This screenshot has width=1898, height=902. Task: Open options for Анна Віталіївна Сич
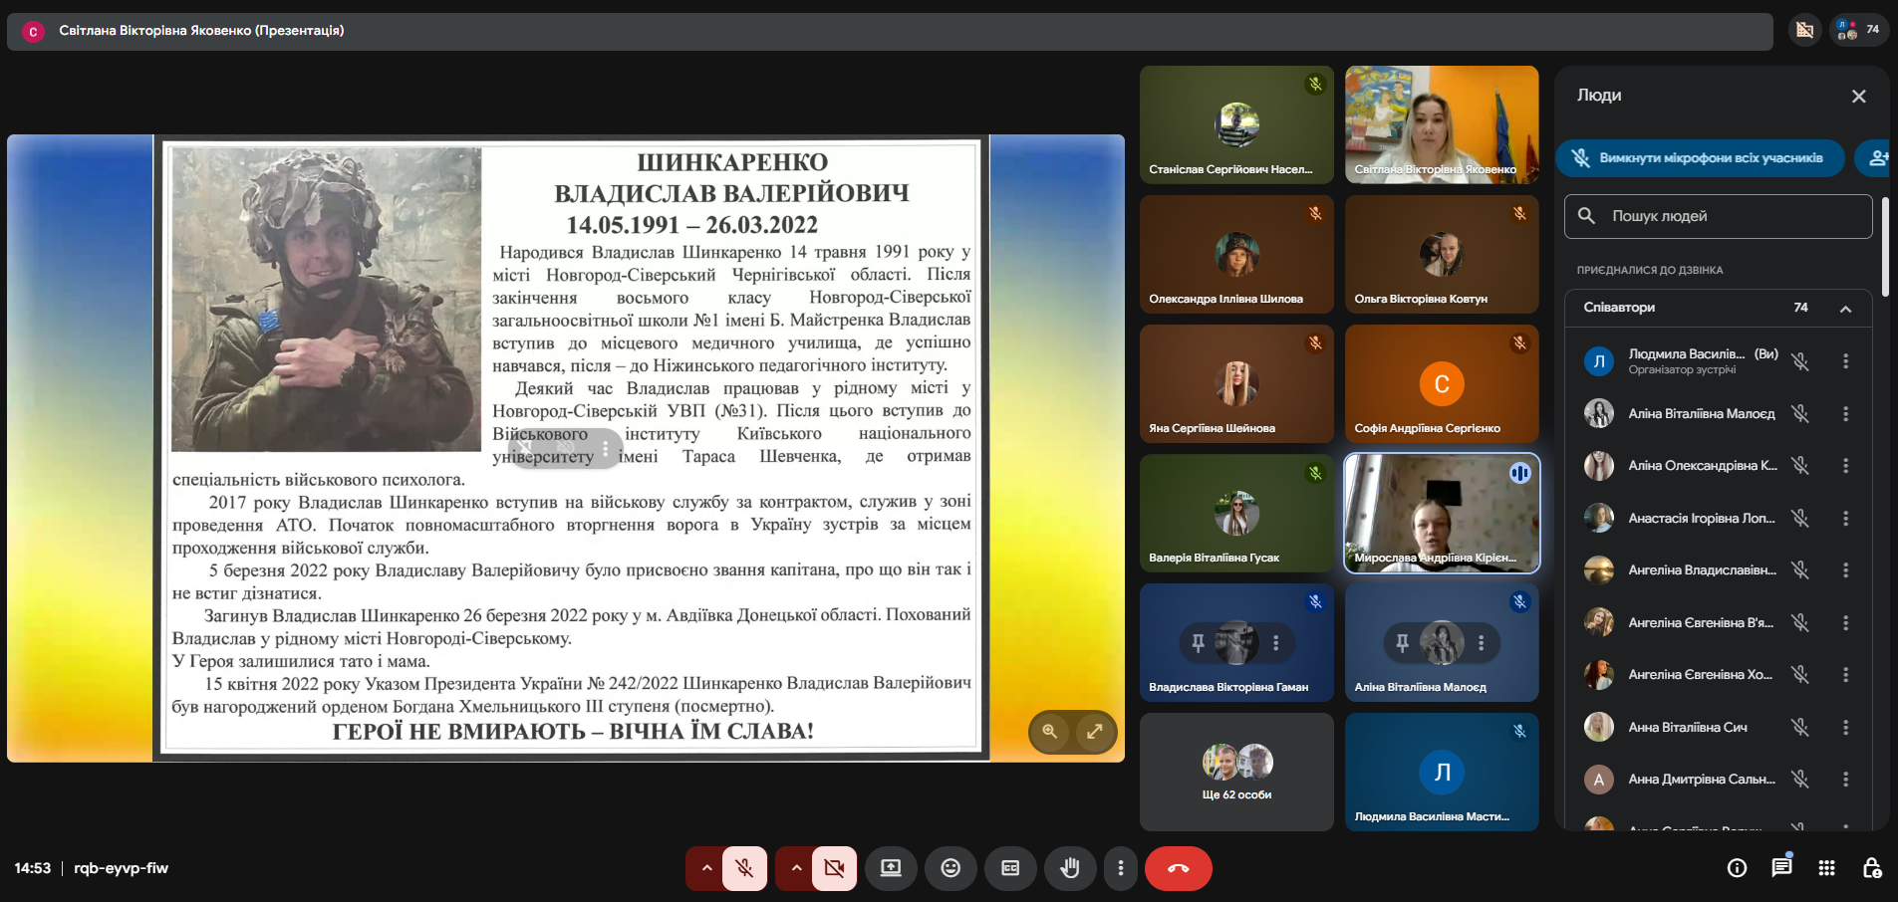[x=1845, y=728]
